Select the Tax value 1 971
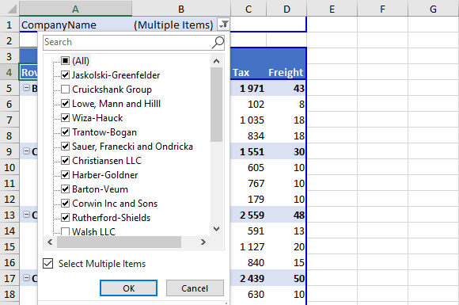This screenshot has width=459, height=305. tap(248, 88)
